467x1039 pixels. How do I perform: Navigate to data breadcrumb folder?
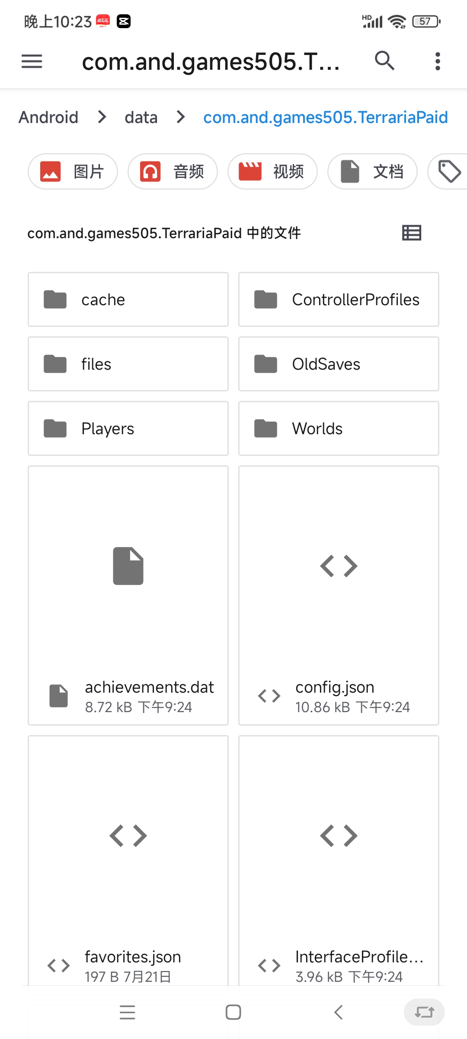point(141,117)
